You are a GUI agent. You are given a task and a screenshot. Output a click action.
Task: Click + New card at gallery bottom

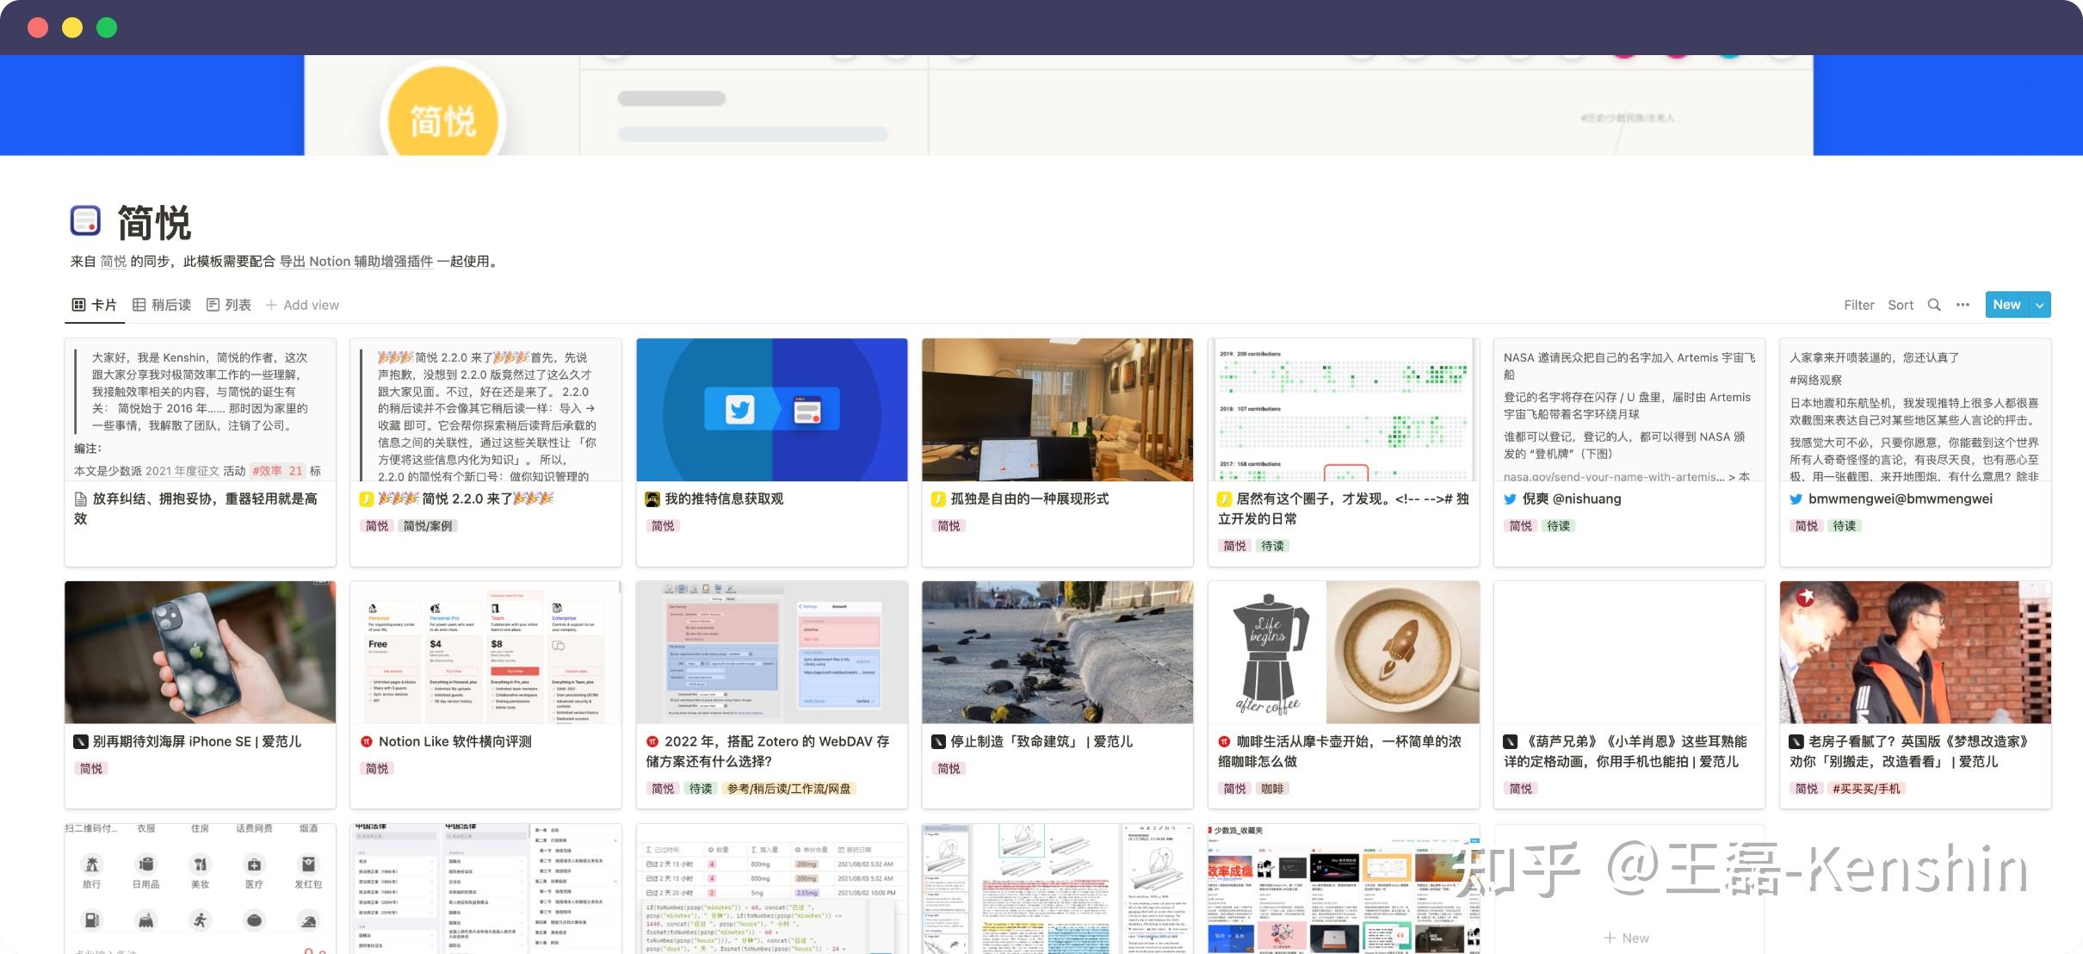(x=1626, y=939)
